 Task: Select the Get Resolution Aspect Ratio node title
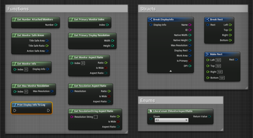tap(91, 86)
